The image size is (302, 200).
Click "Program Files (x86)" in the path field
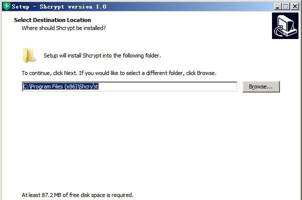[x=54, y=86]
